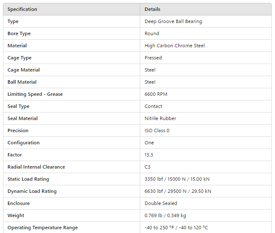275x233 pixels.
Task: Select the Seal Type Contact value
Action: pyautogui.click(x=153, y=106)
